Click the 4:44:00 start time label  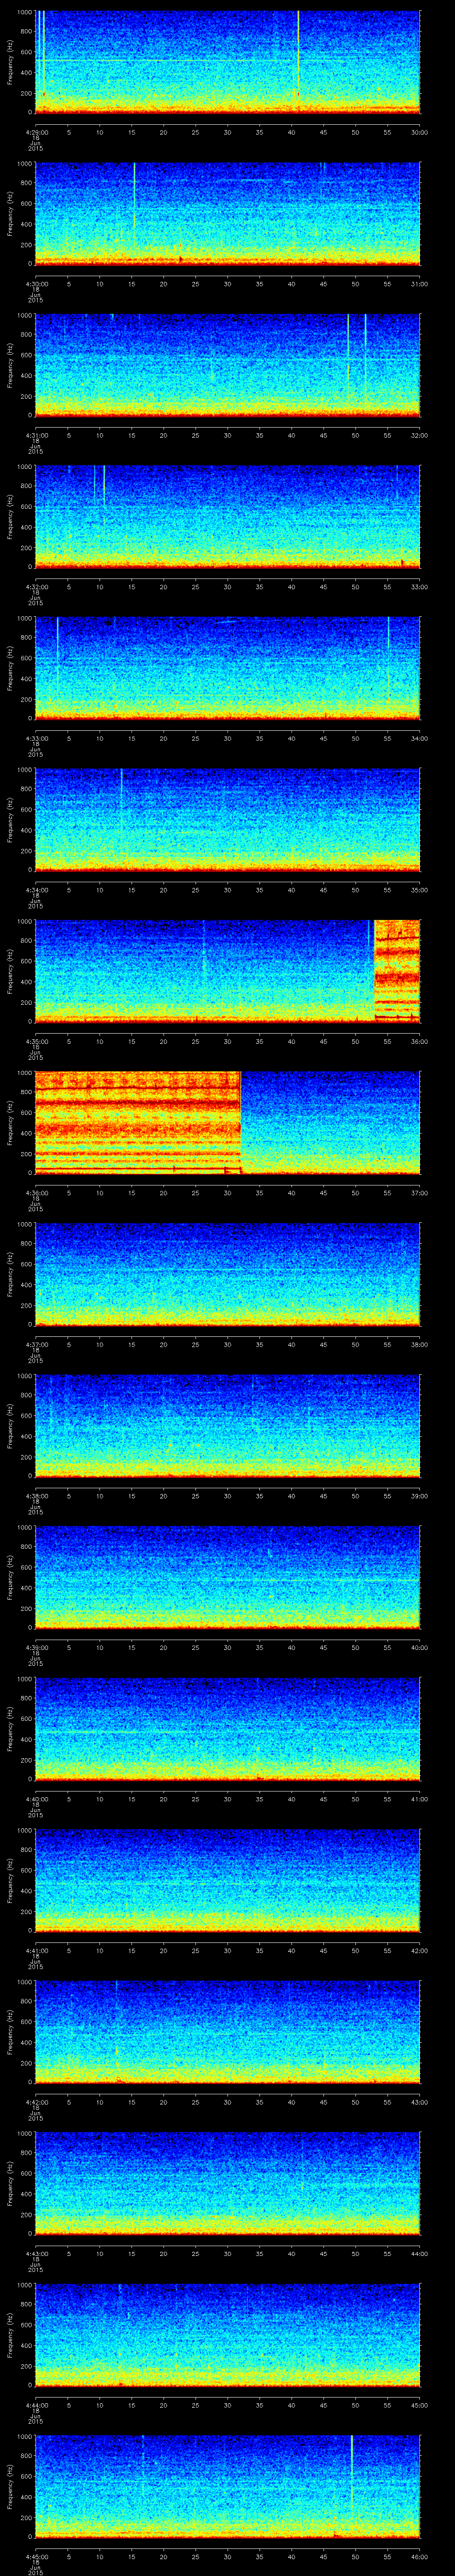[x=36, y=2405]
